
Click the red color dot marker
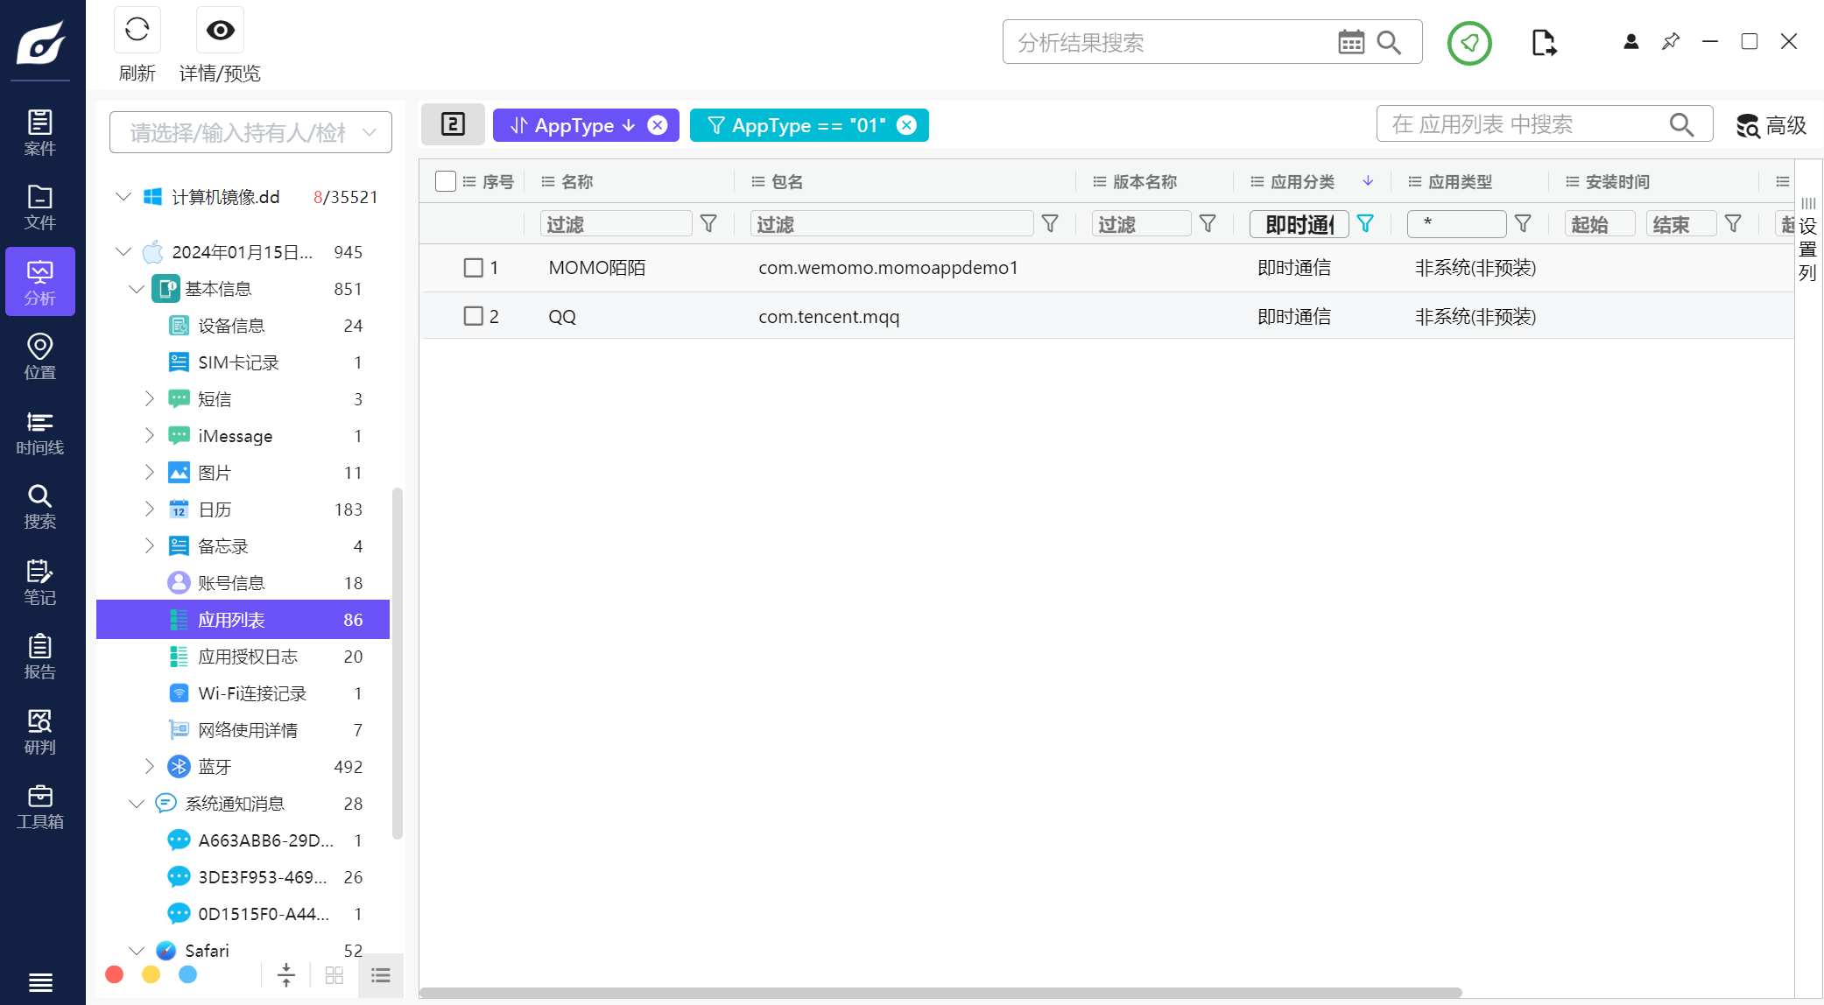(x=114, y=974)
